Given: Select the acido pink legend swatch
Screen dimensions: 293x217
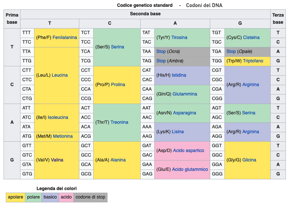Looking at the screenshot, I should pos(66,197).
